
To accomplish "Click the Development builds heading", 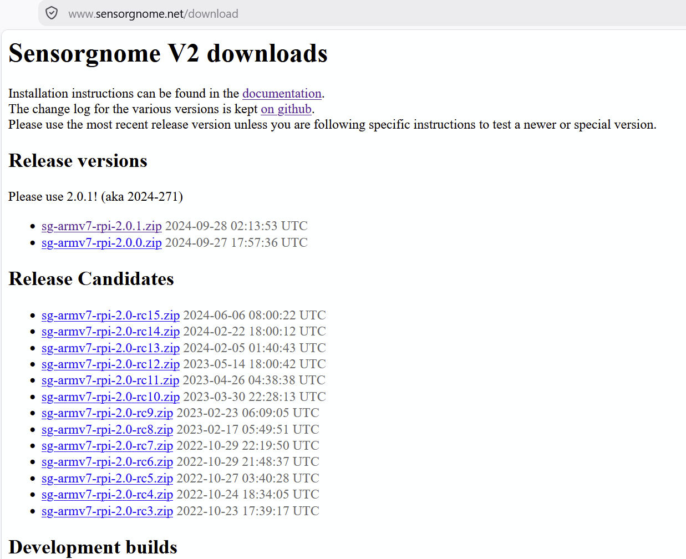I will 93,547.
